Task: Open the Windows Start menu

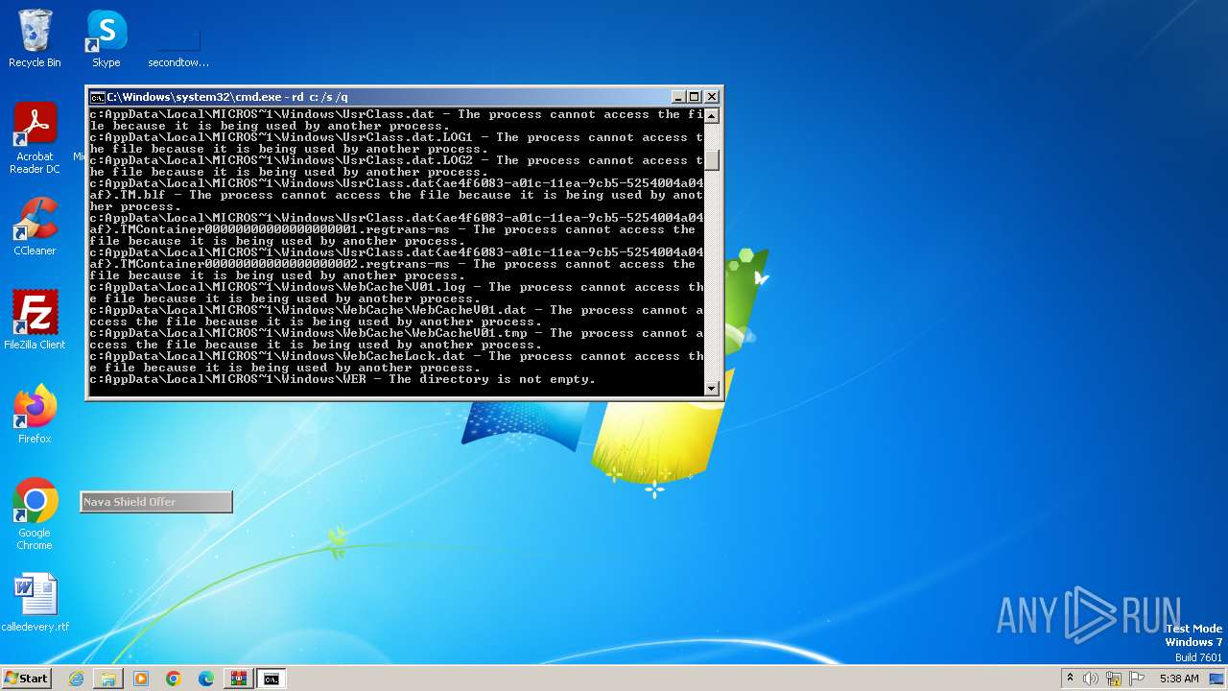Action: tap(26, 678)
